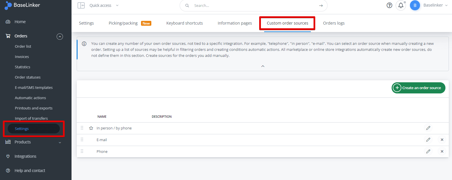Open Integrations in sidebar
The image size is (452, 180).
(25, 156)
